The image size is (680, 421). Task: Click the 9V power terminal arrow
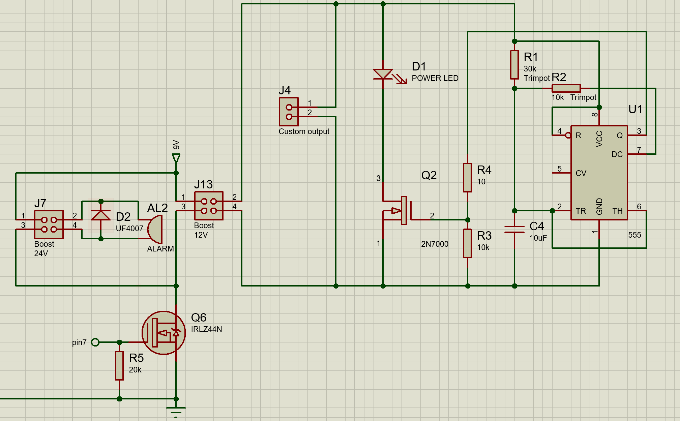click(176, 158)
